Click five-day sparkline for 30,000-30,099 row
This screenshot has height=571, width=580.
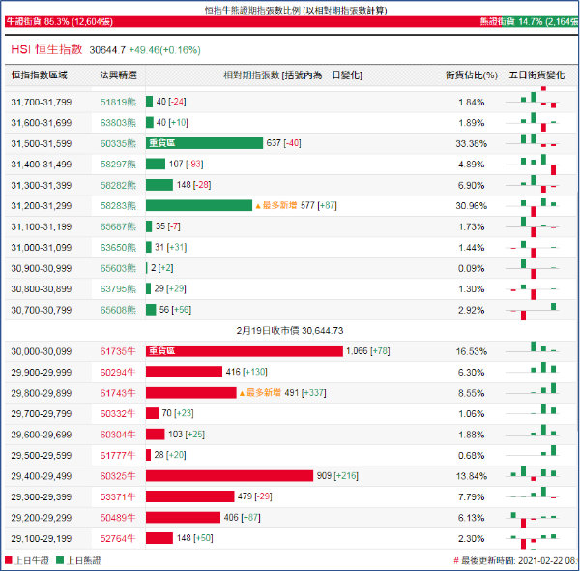click(534, 348)
